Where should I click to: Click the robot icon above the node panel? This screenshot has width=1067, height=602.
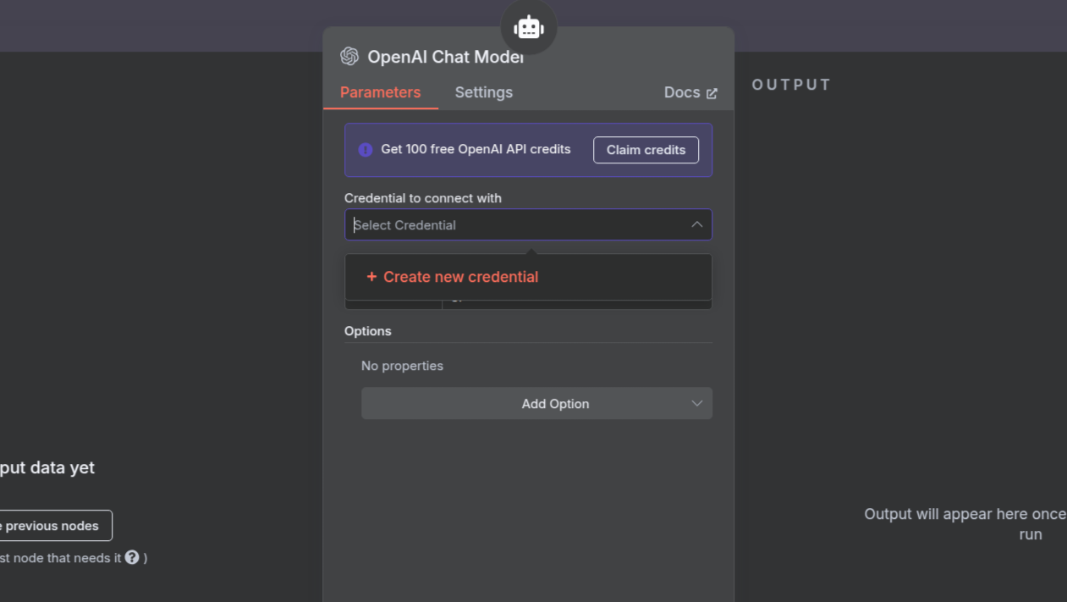tap(528, 27)
